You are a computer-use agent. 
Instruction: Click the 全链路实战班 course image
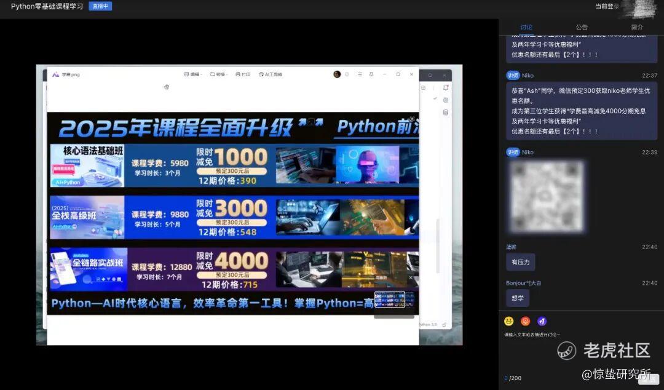pos(89,269)
